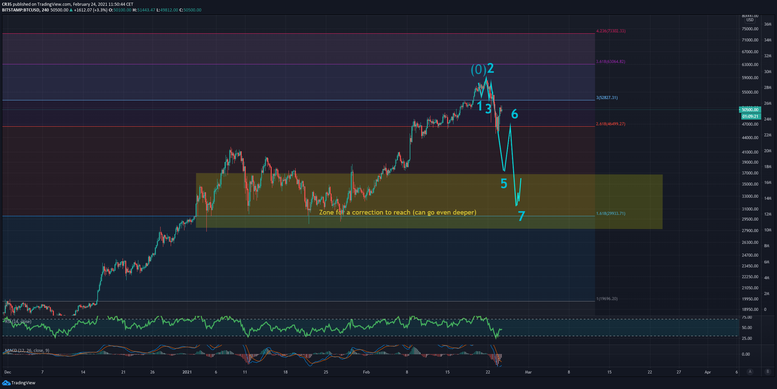Click the change value +1612.07 (+3.3%)
Image resolution: width=777 pixels, height=389 pixels.
pyautogui.click(x=91, y=10)
